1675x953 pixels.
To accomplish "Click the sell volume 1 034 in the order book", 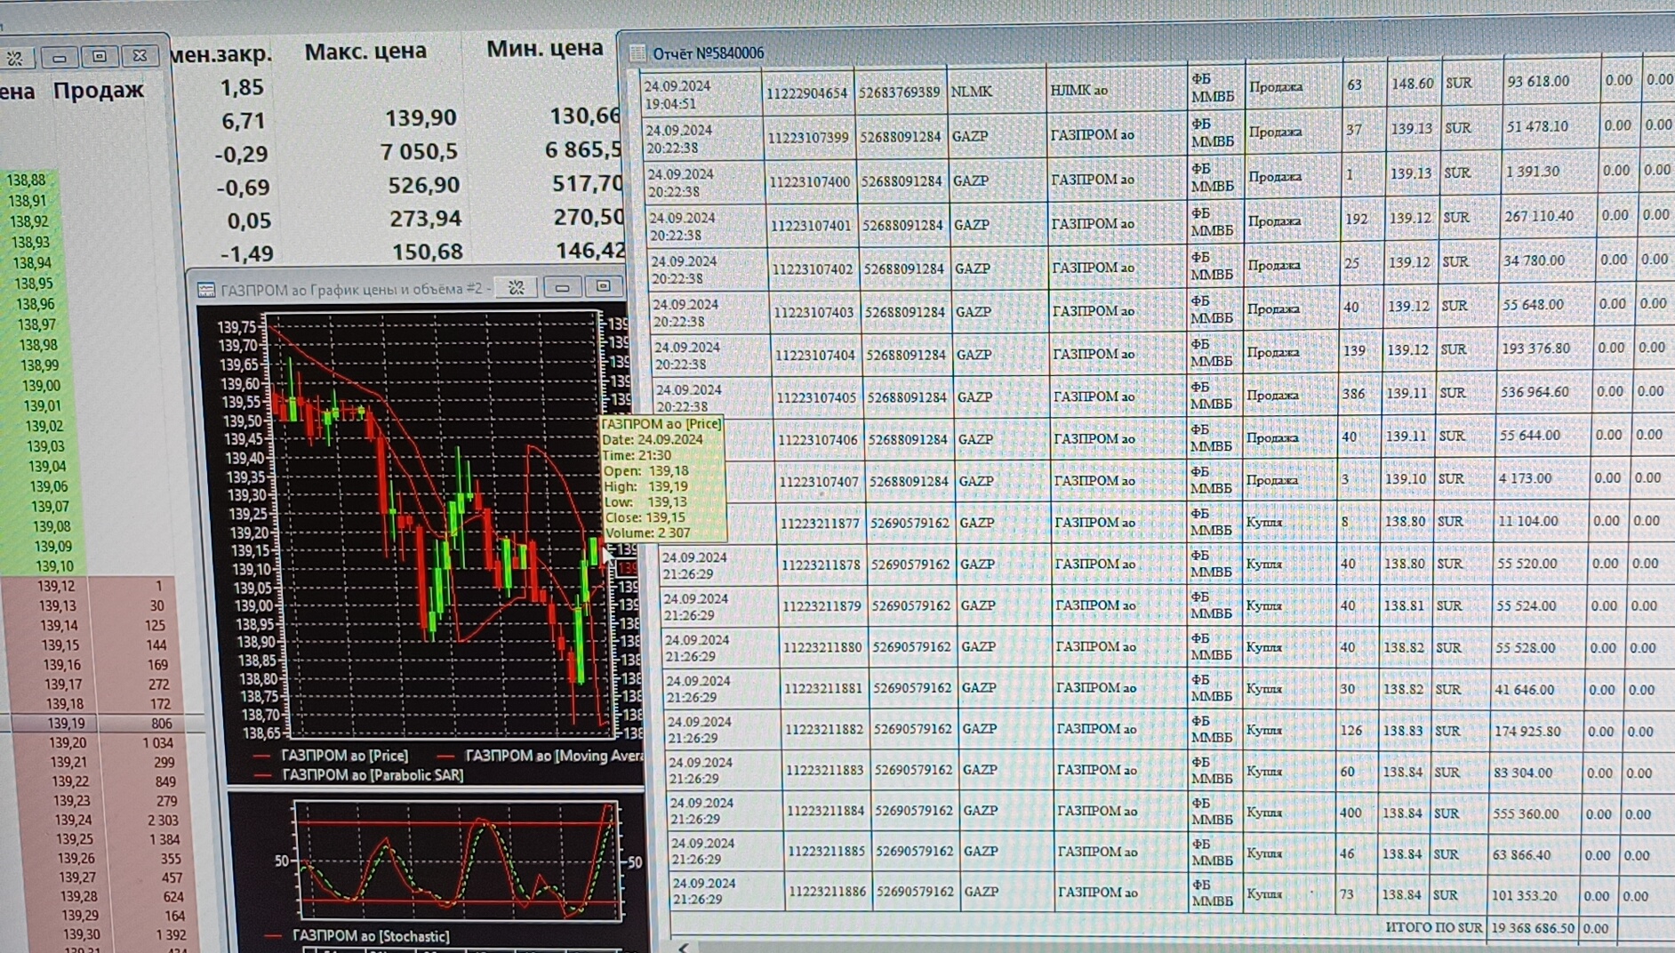I will click(157, 743).
